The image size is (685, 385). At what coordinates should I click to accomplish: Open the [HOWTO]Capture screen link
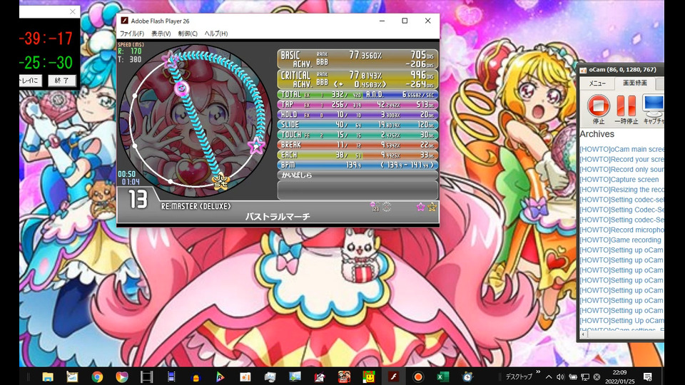(x=619, y=180)
